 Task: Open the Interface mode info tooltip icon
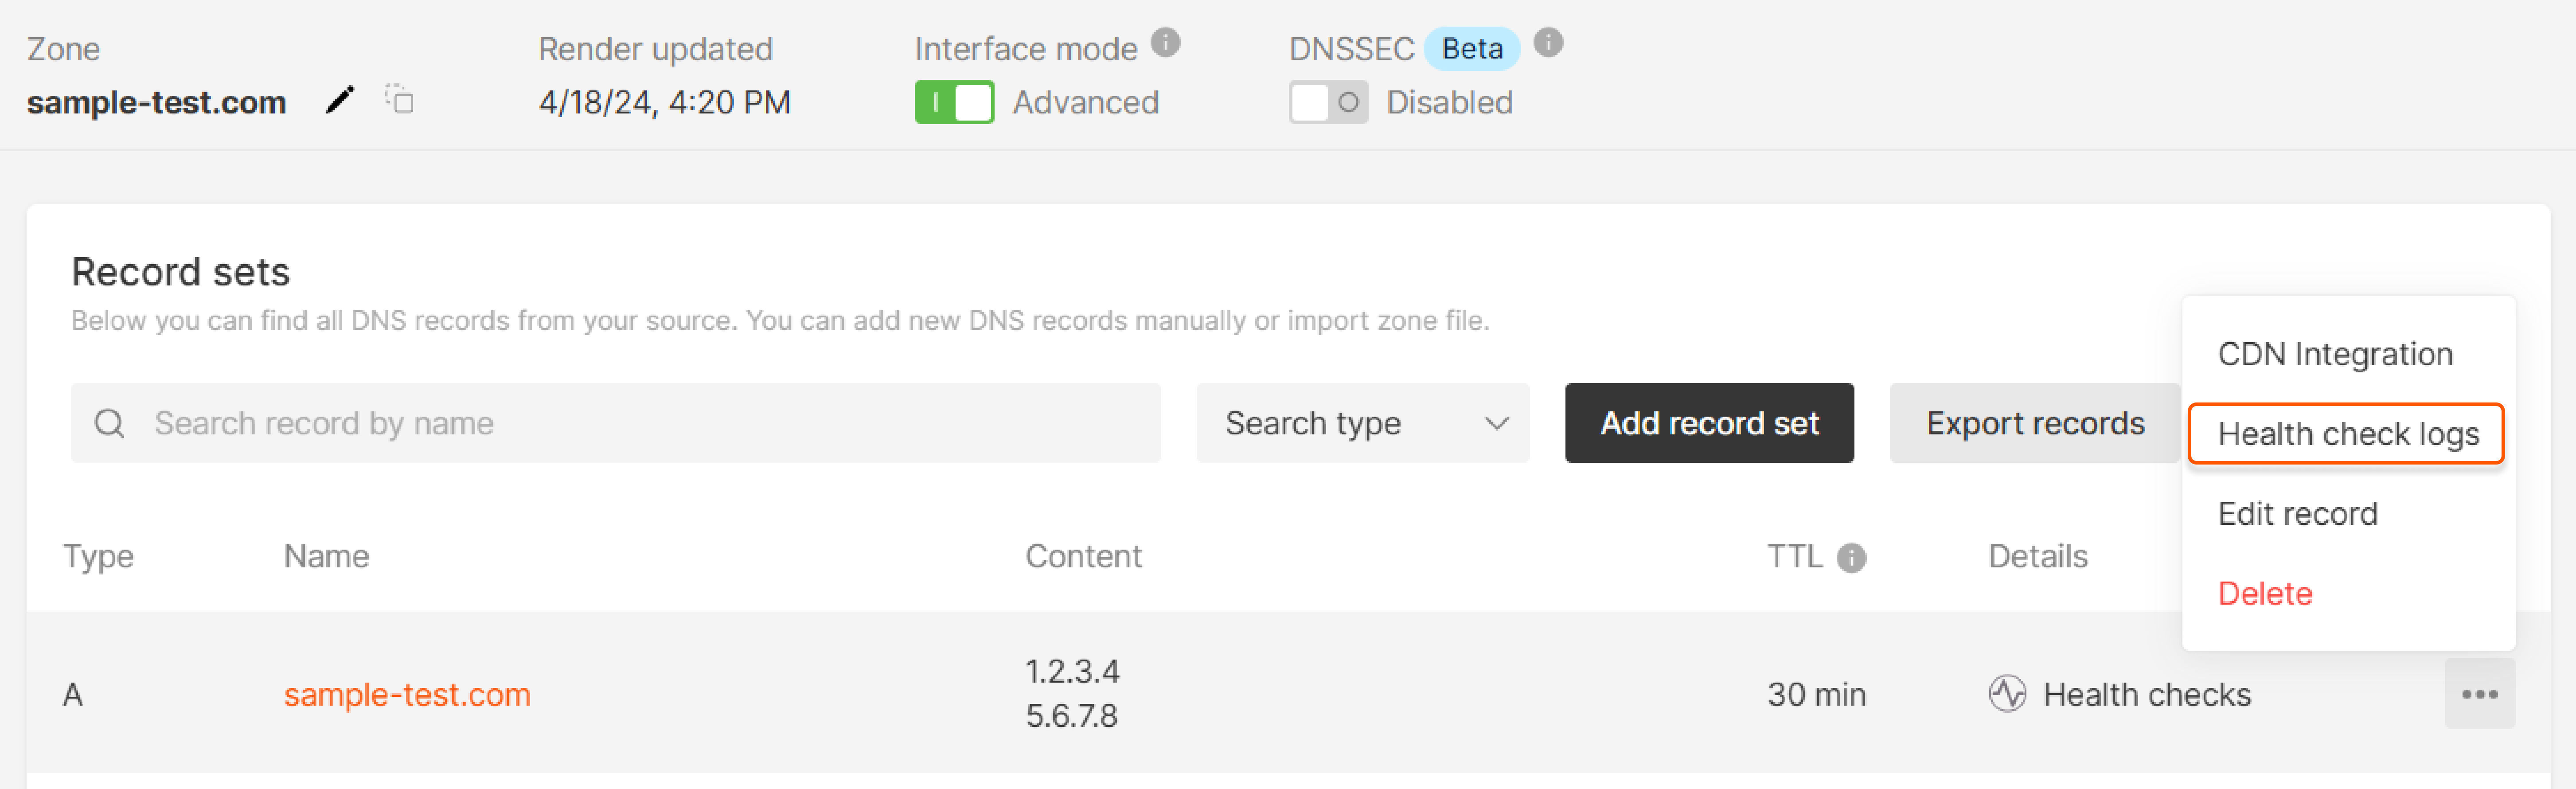pyautogui.click(x=1167, y=43)
